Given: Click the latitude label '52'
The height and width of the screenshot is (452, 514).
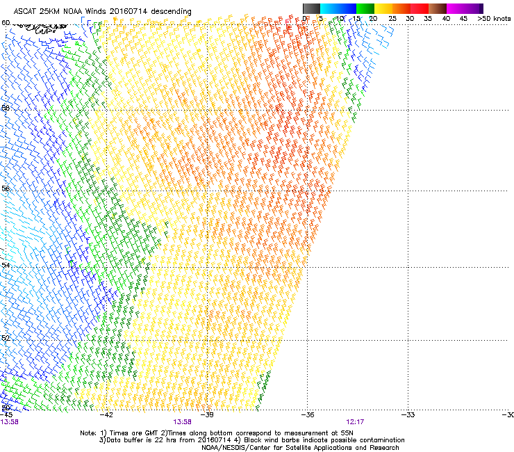Looking at the screenshot, I should (x=6, y=338).
